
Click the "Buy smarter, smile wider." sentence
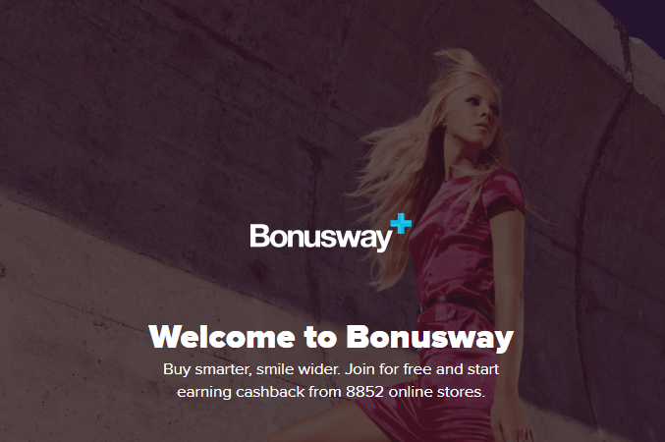click(x=251, y=369)
